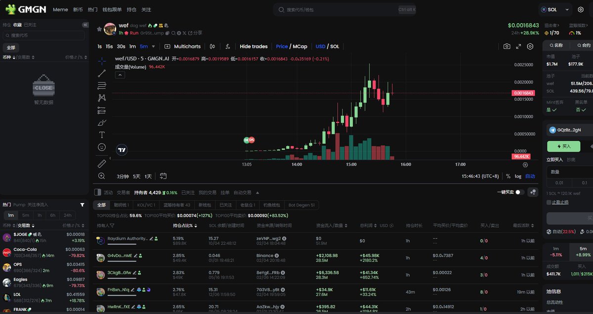
Task: Open Multicharts view
Action: point(182,46)
